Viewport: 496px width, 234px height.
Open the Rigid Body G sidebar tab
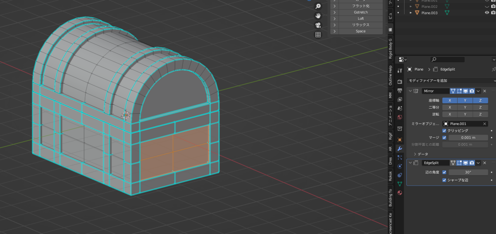pyautogui.click(x=390, y=49)
